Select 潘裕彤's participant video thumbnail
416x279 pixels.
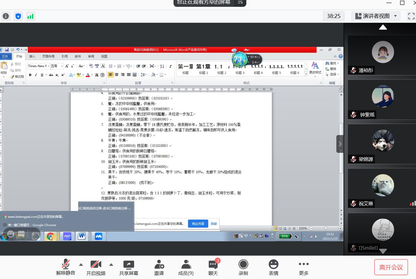pyautogui.click(x=383, y=55)
